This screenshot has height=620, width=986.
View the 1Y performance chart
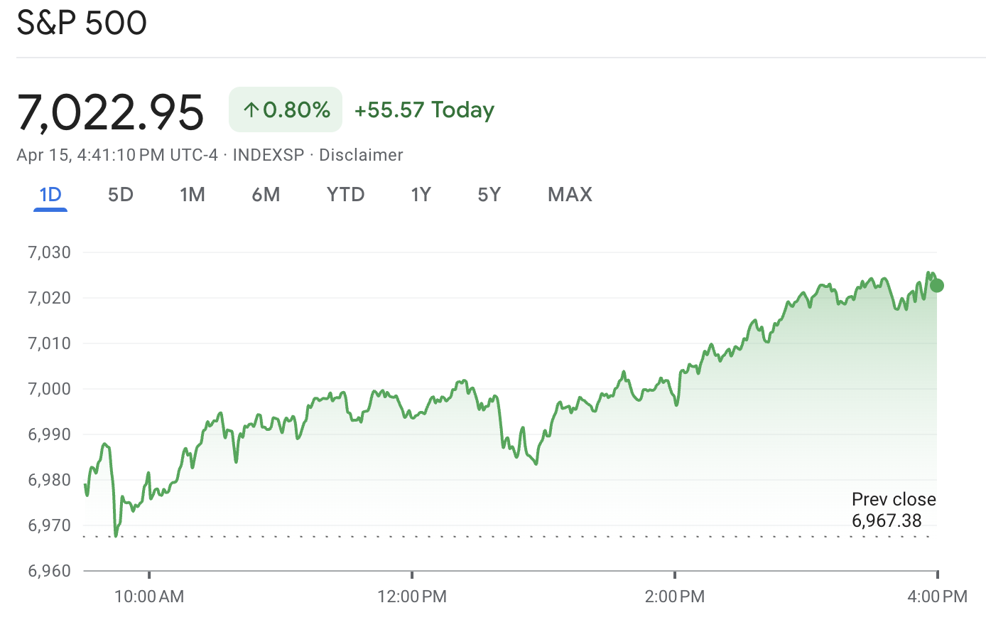[x=421, y=194]
